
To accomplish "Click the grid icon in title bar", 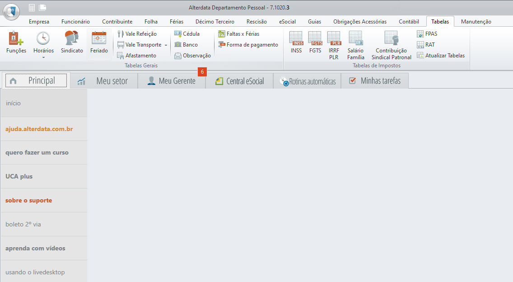I will point(32,8).
